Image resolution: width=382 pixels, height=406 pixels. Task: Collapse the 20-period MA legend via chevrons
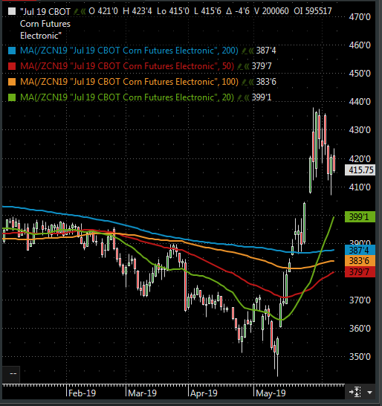pyautogui.click(x=247, y=97)
